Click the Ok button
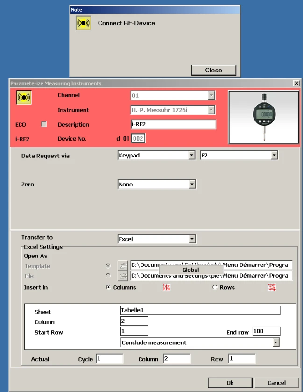The image size is (303, 392). click(x=230, y=382)
